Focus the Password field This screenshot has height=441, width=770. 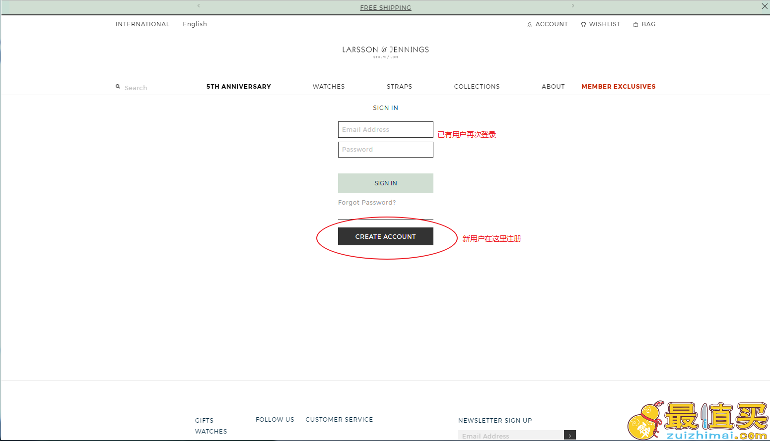386,150
